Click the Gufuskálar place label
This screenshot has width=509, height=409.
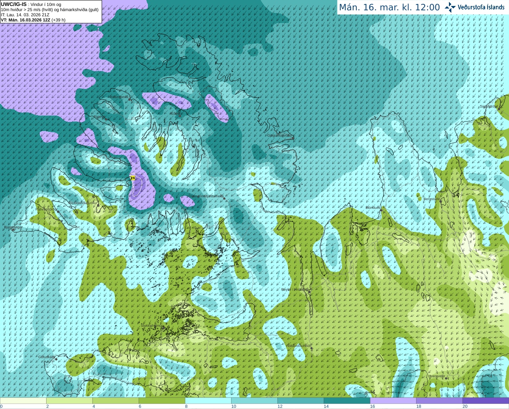coord(46,357)
